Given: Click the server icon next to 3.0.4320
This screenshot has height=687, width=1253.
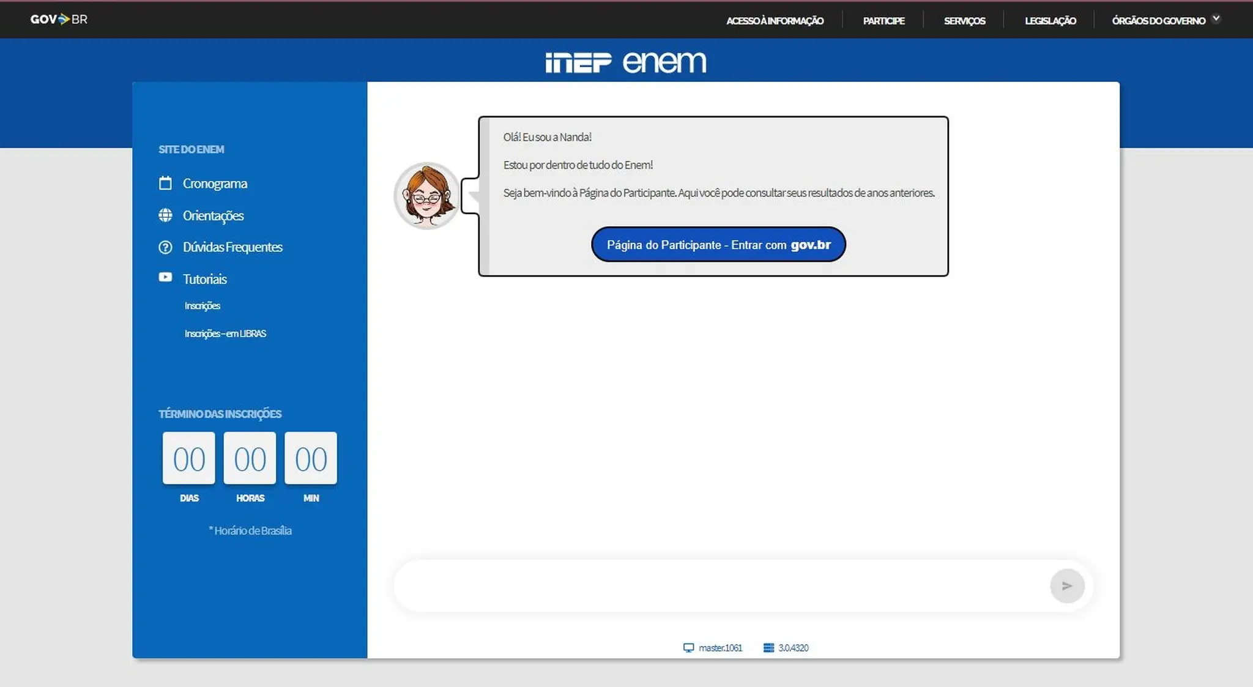Looking at the screenshot, I should click(x=768, y=648).
